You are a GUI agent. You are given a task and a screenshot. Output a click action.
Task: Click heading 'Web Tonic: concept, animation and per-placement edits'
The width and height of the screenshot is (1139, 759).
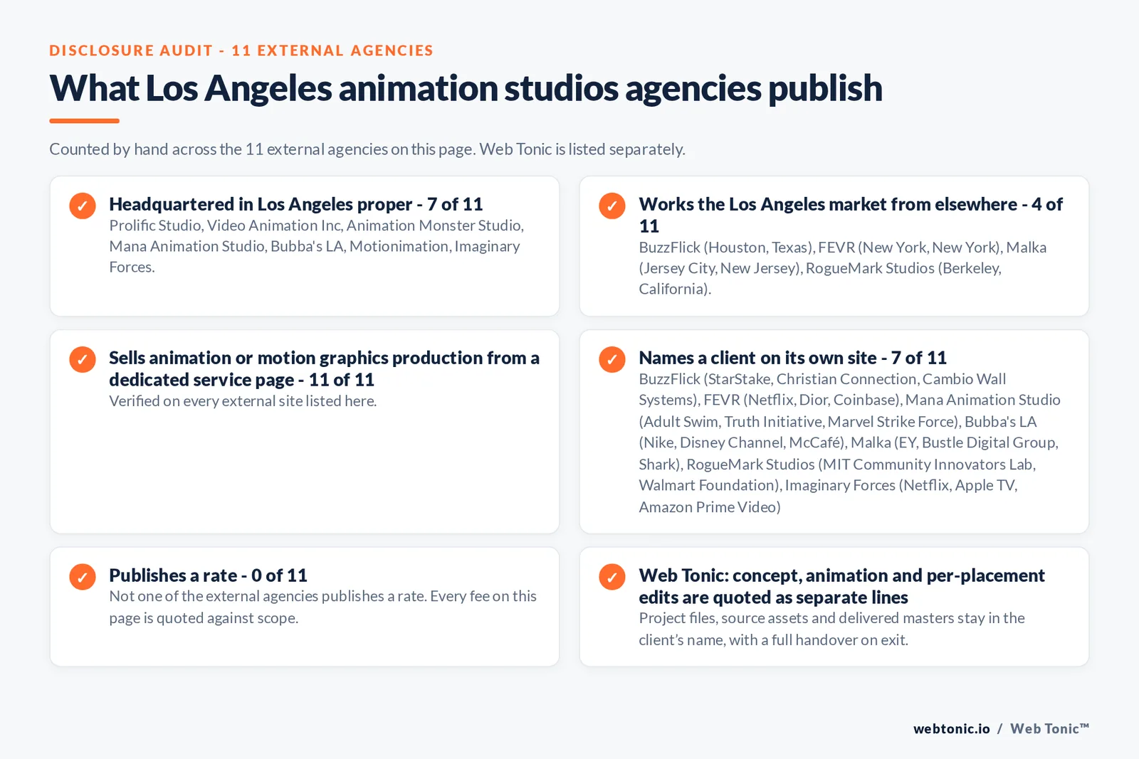click(841, 586)
